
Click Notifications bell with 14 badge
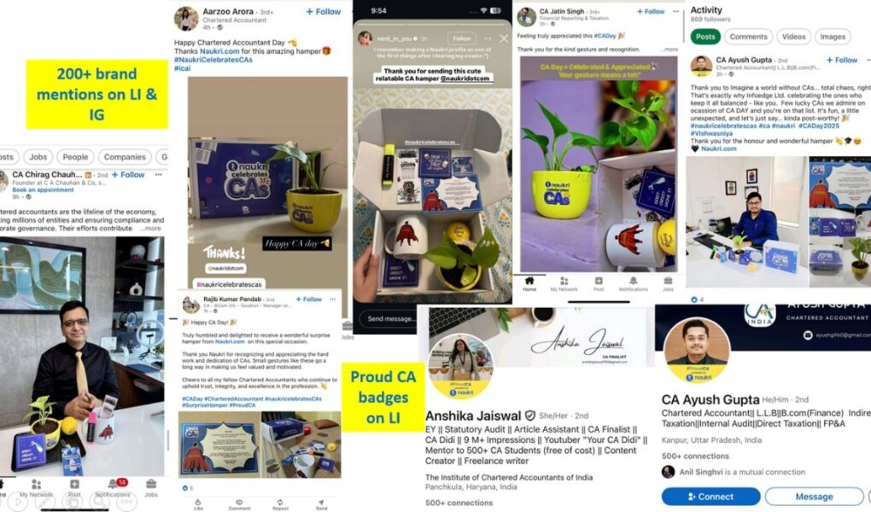point(114,486)
